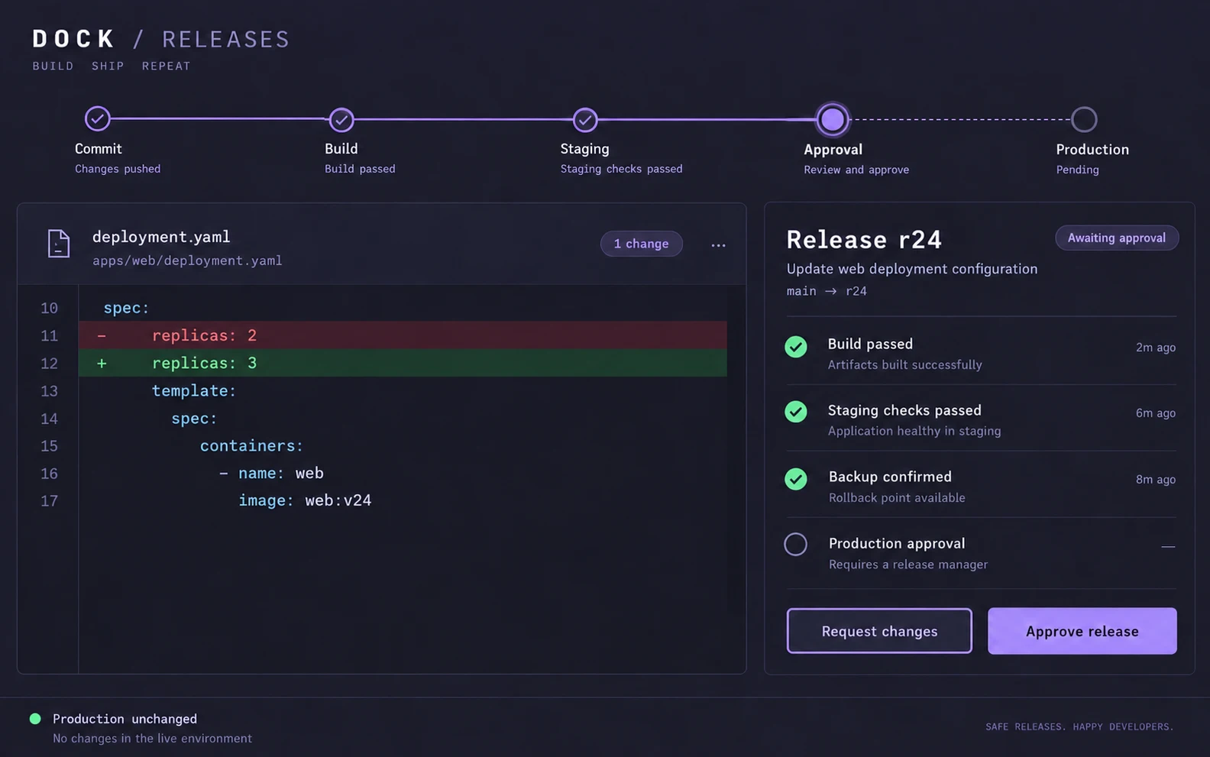
Task: Click the Awaiting approval status badge
Action: (x=1117, y=238)
